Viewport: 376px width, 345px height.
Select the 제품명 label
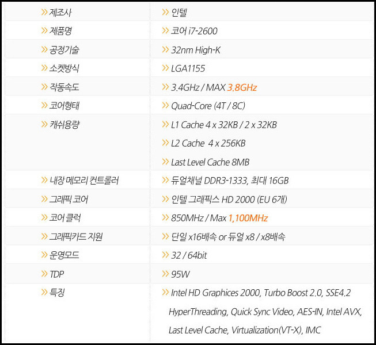pos(60,31)
